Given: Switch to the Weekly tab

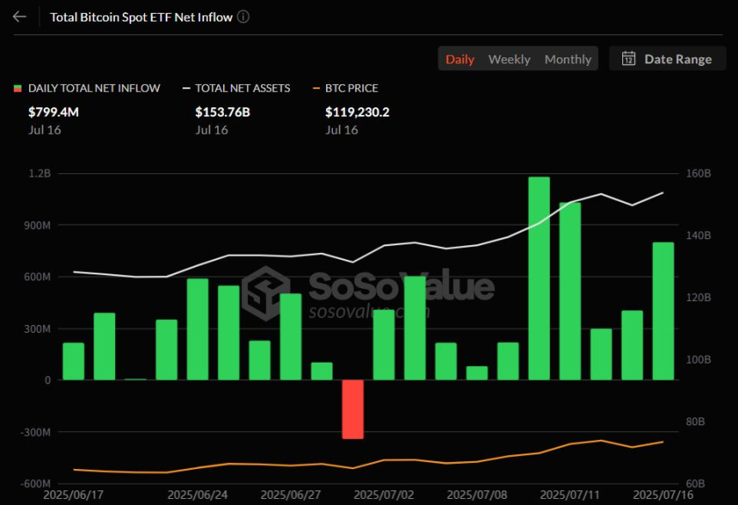Looking at the screenshot, I should 509,58.
